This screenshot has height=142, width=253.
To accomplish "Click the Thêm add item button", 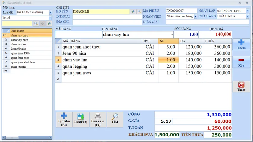I will (241, 44).
